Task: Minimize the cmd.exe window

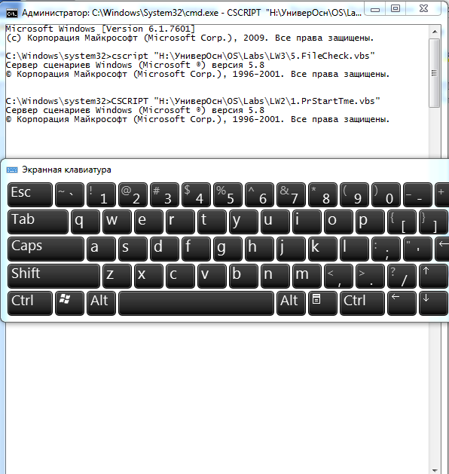Action: 375,8
